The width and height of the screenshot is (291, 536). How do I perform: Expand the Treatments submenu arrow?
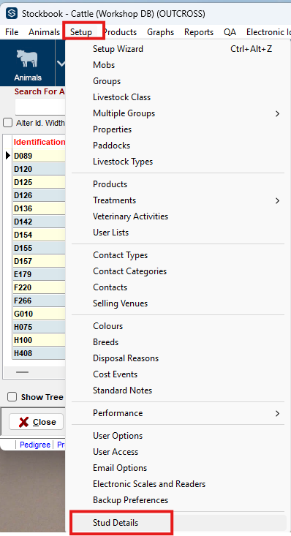tap(277, 200)
